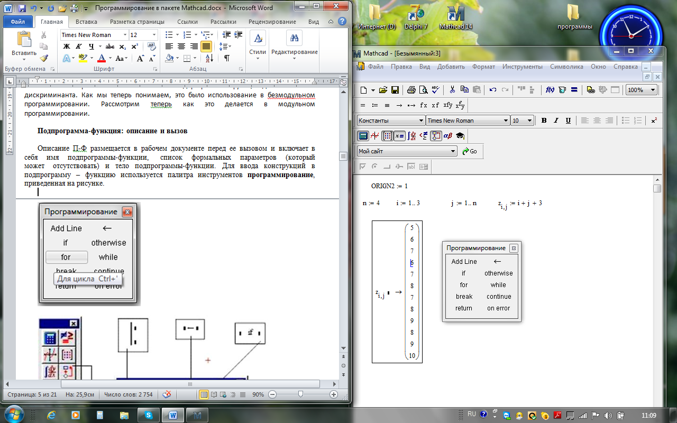Image resolution: width=677 pixels, height=423 pixels.
Task: Toggle justified alignment in Word
Action: 206,47
